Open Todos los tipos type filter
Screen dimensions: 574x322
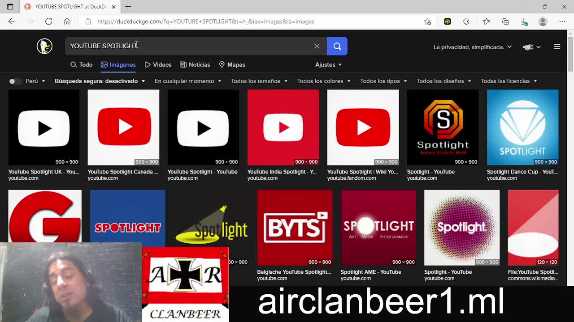[x=383, y=81]
